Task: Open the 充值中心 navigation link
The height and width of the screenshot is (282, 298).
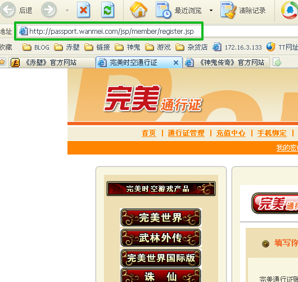Action: coord(231,133)
